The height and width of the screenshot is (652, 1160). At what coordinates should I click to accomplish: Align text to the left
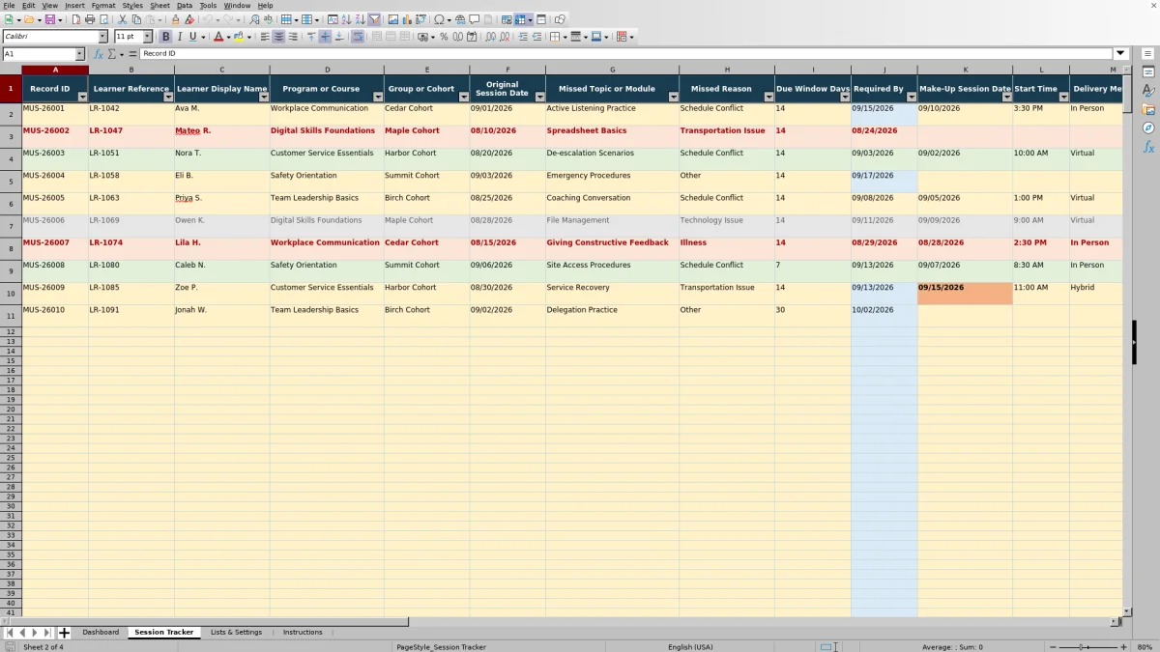tap(265, 37)
